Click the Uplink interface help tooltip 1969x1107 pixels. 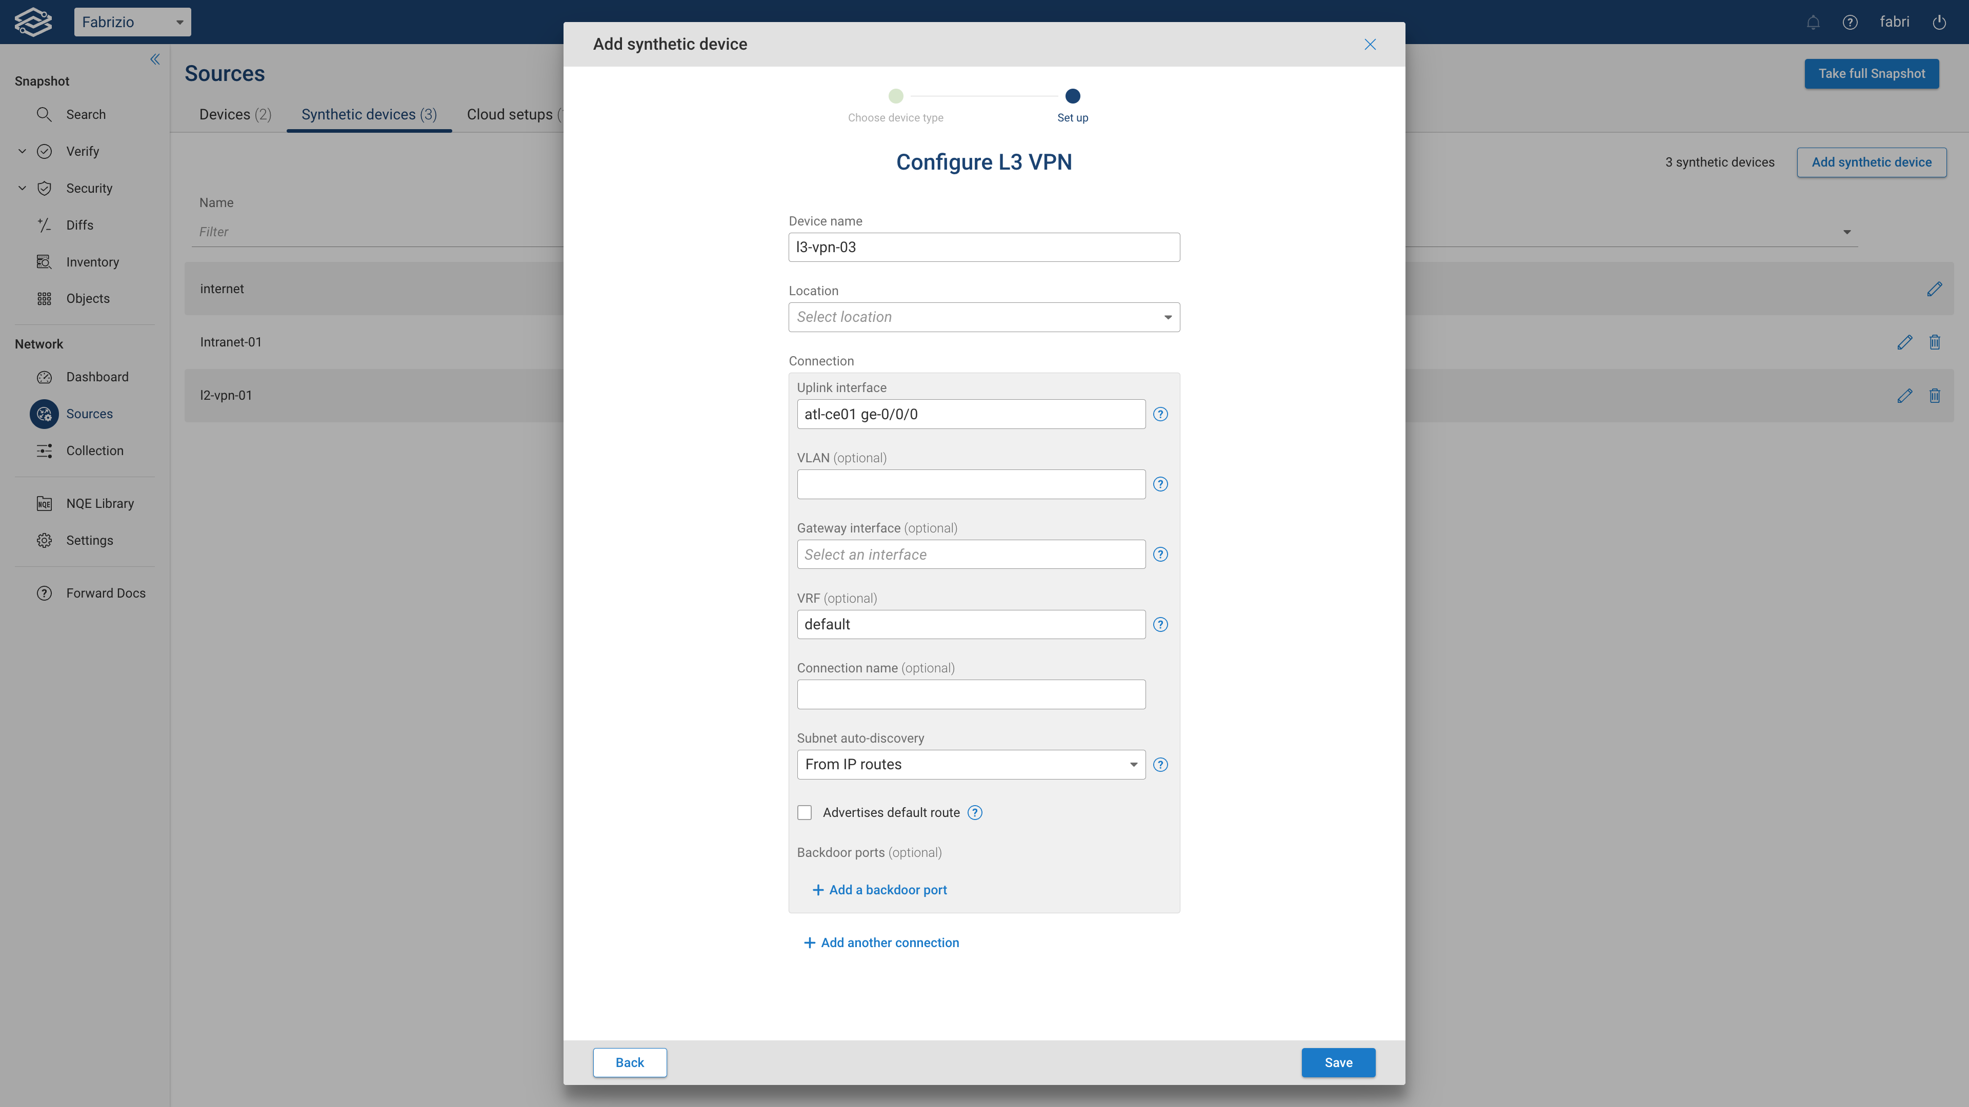point(1160,414)
